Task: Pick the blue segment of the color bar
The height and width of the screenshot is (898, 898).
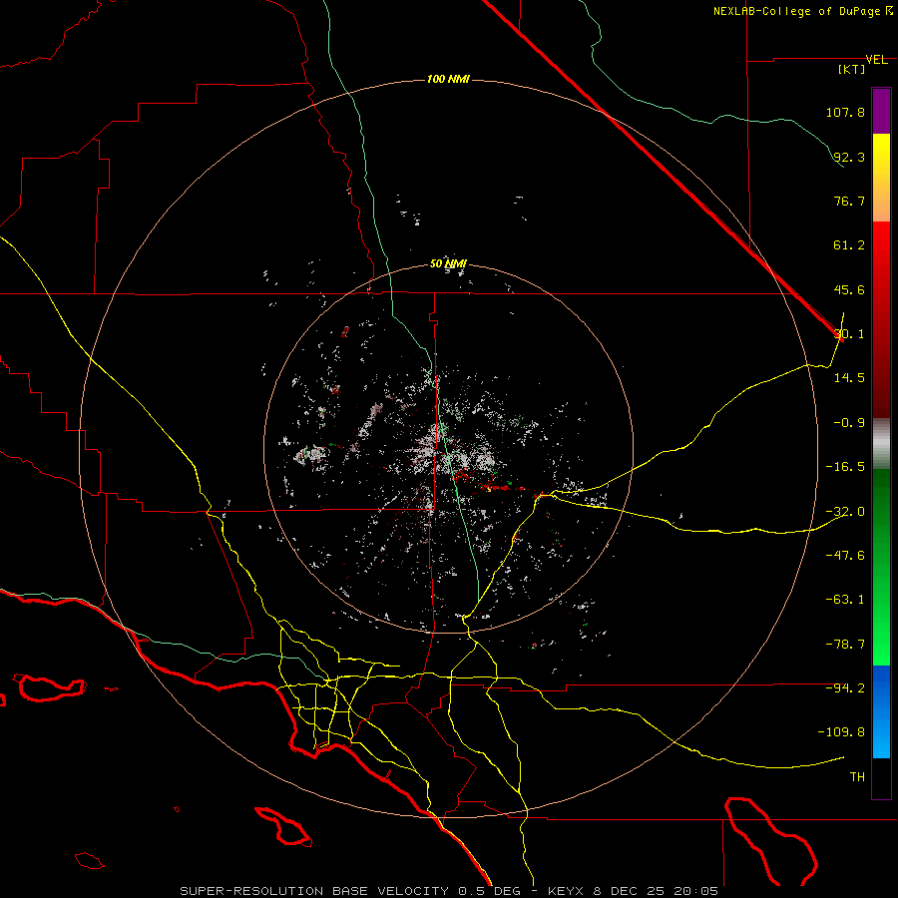Action: (881, 711)
